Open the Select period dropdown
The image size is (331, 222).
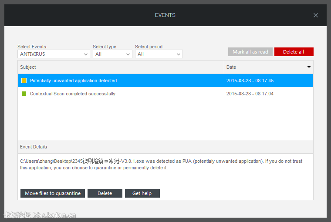click(x=159, y=54)
